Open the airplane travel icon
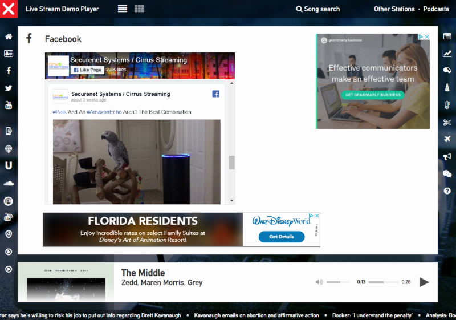This screenshot has width=456, height=320. pos(447,139)
